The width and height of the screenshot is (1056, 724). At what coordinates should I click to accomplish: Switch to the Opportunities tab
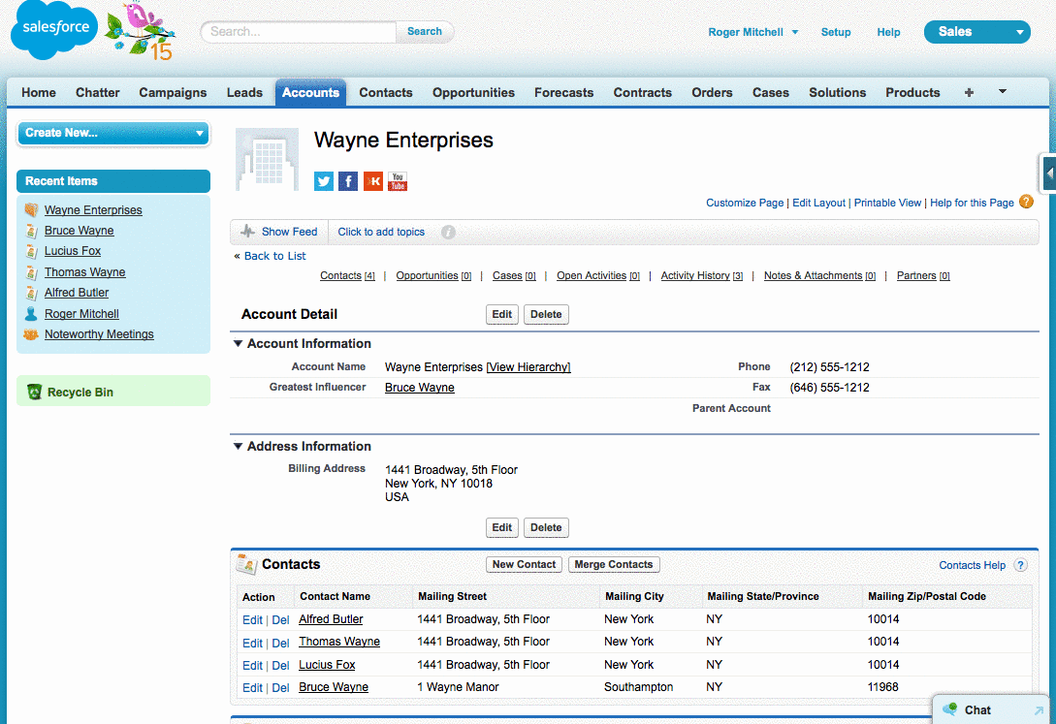click(473, 92)
